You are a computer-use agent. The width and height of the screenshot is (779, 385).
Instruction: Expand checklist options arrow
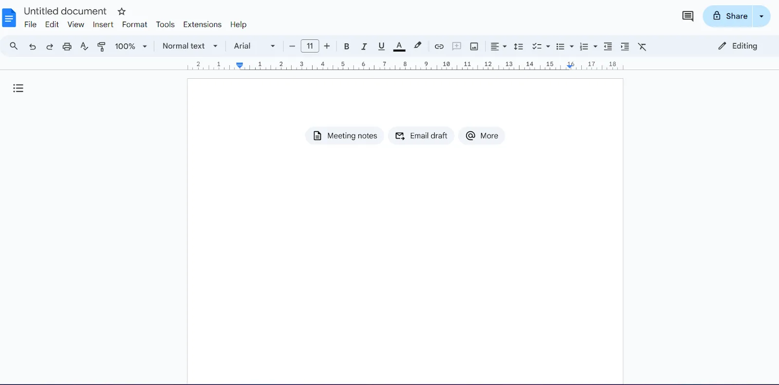pyautogui.click(x=548, y=47)
